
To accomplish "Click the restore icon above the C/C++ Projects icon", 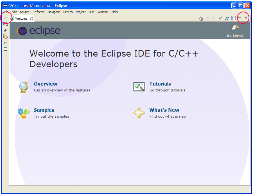I will point(5,18).
